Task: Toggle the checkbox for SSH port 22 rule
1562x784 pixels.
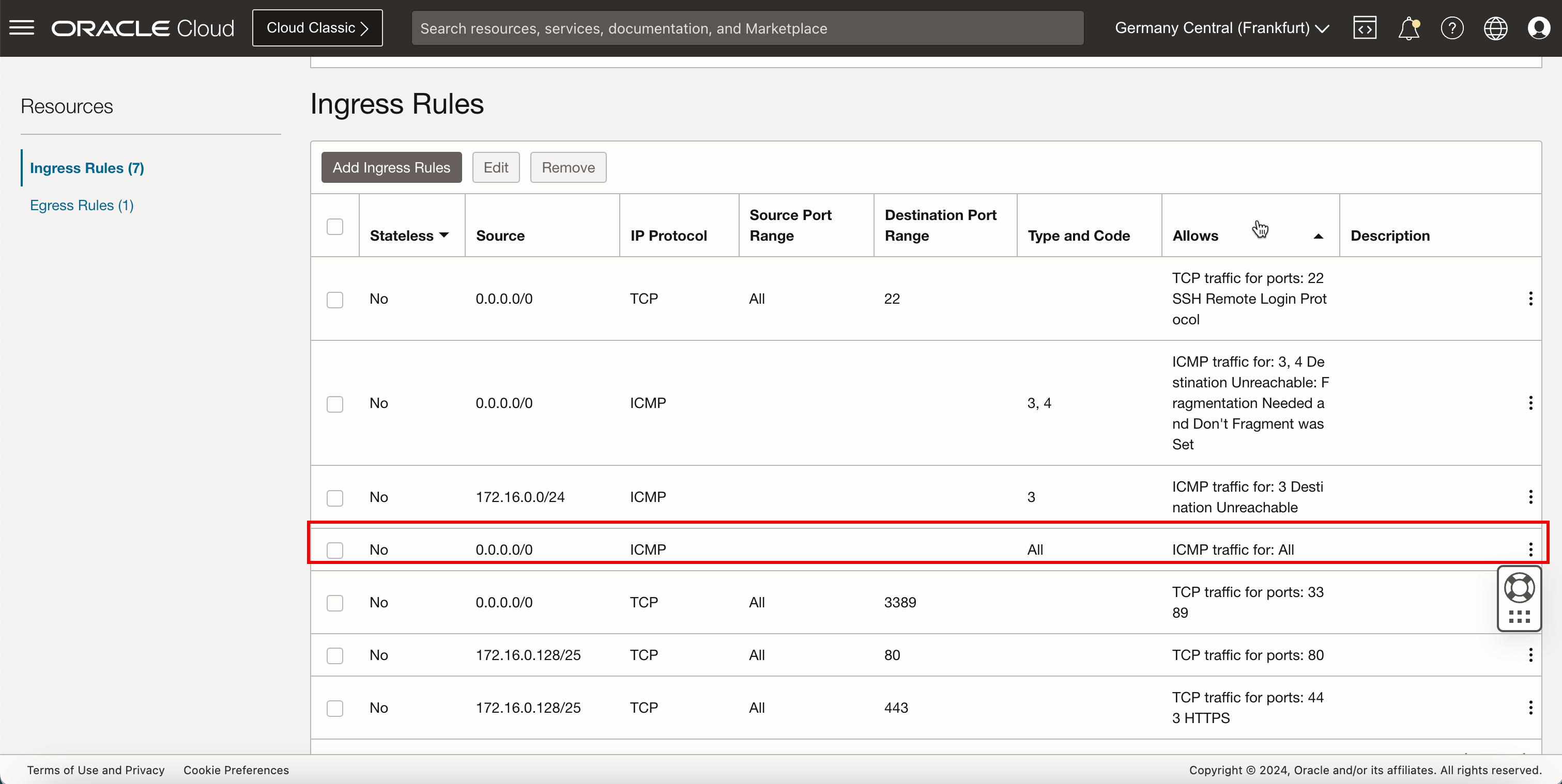Action: pyautogui.click(x=335, y=299)
